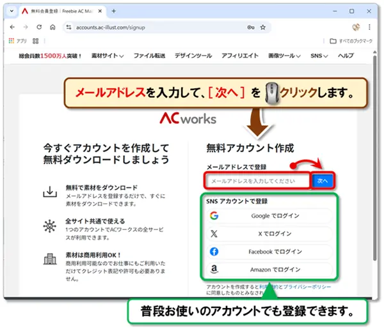Viewport: 384px width, 331px height.
Task: Click the ACworks logo
Action: click(188, 119)
